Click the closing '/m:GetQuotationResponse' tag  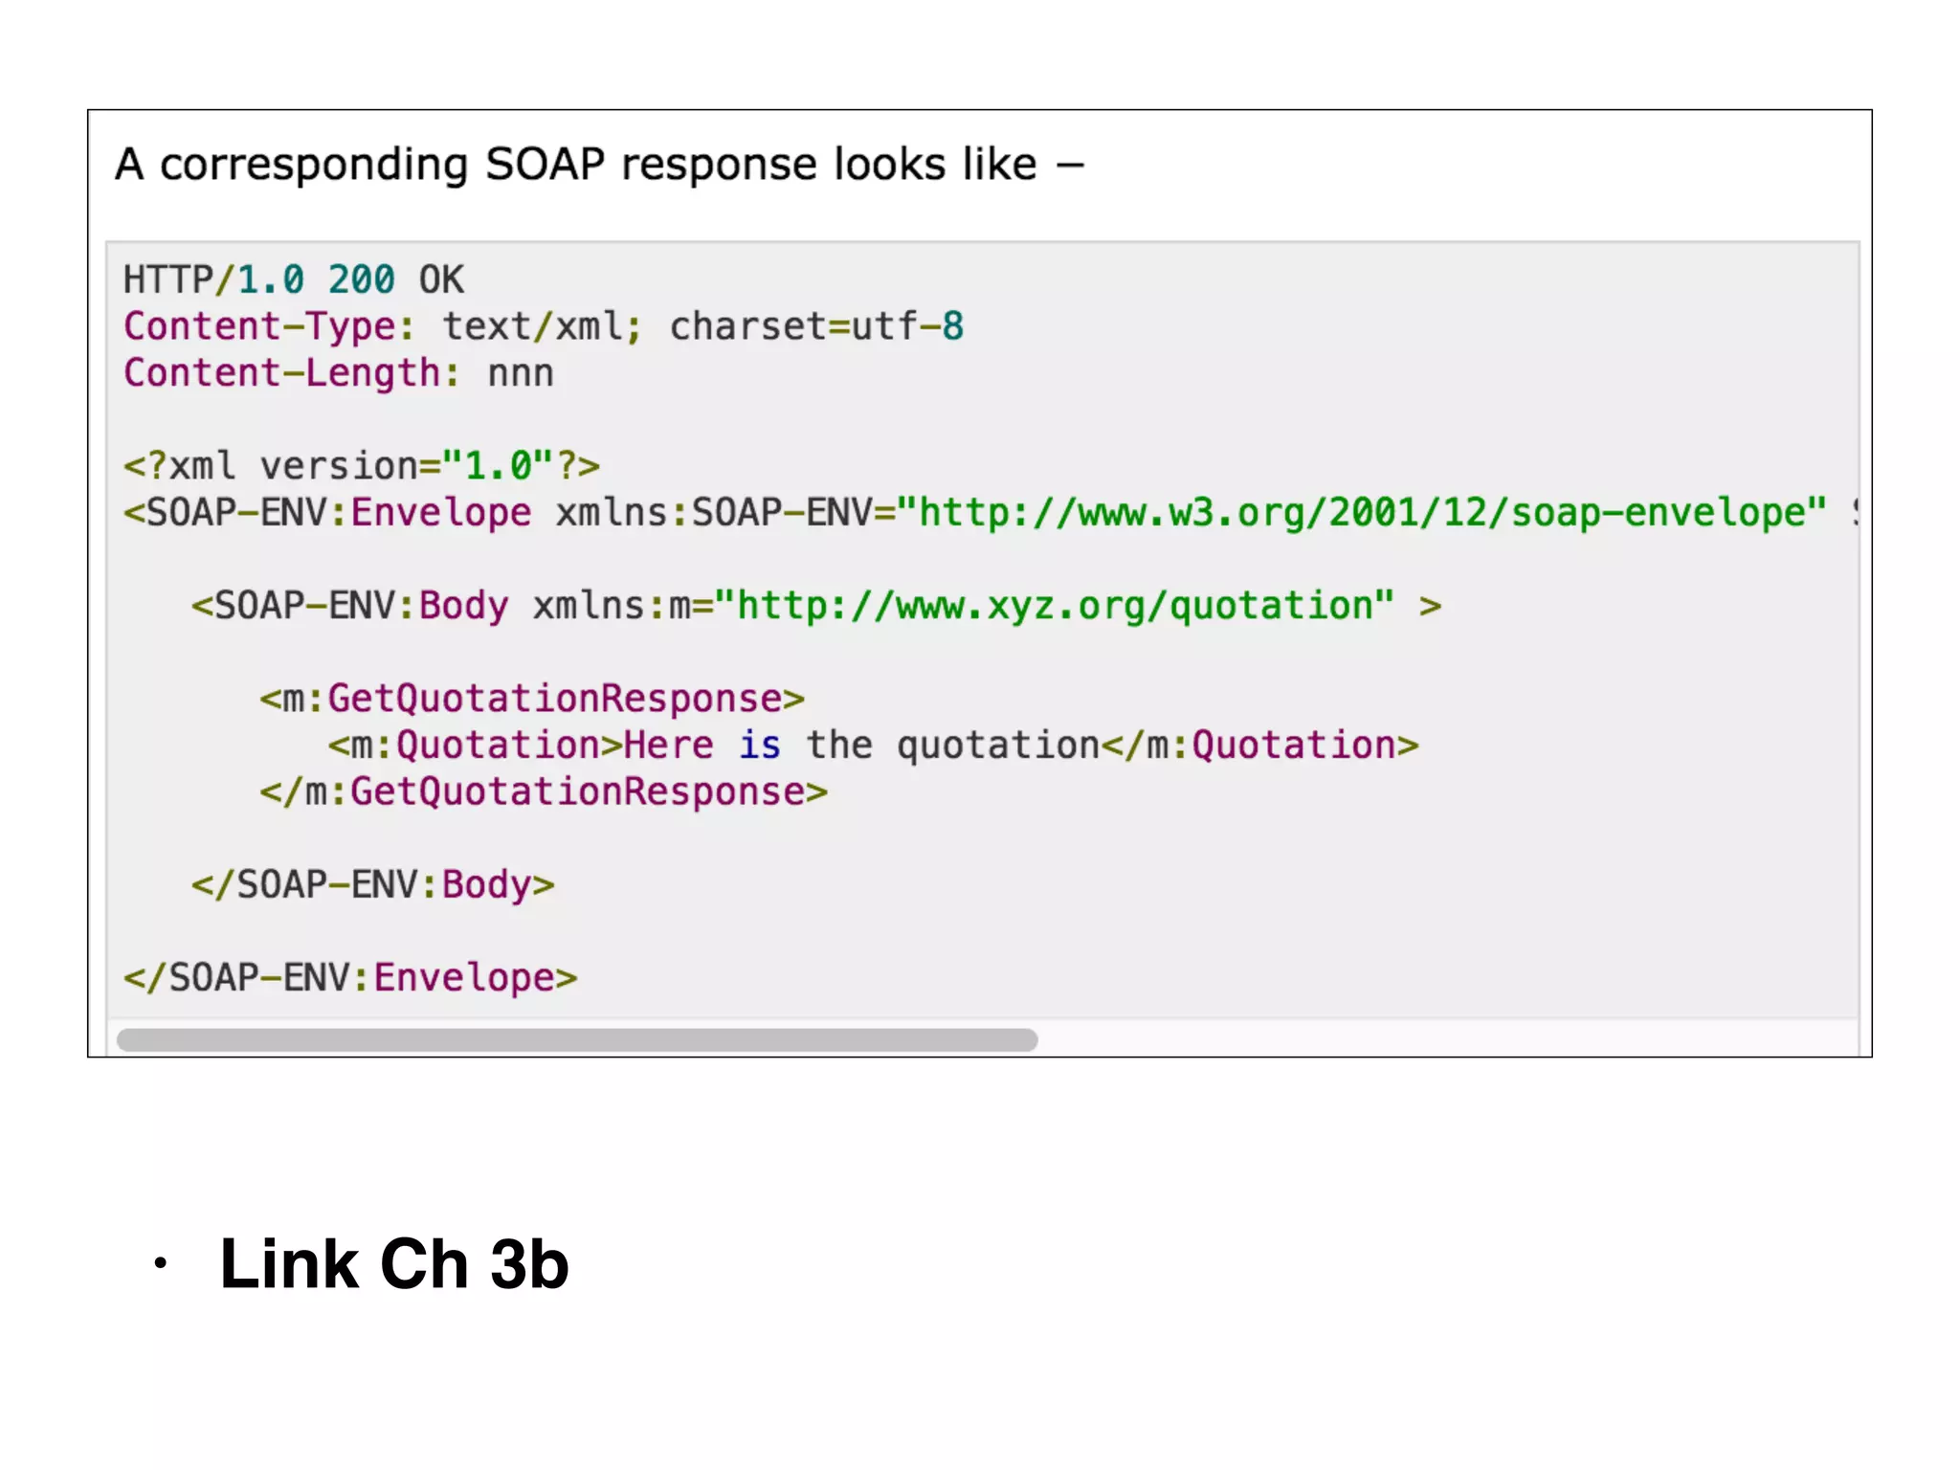pos(544,792)
